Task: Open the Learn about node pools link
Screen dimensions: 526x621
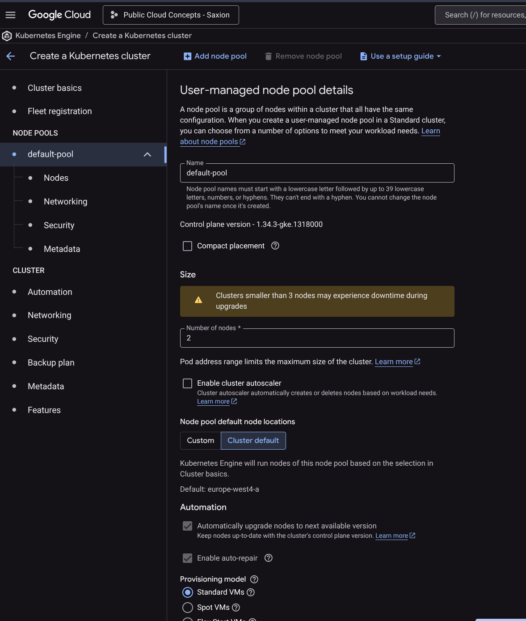Action: click(209, 141)
